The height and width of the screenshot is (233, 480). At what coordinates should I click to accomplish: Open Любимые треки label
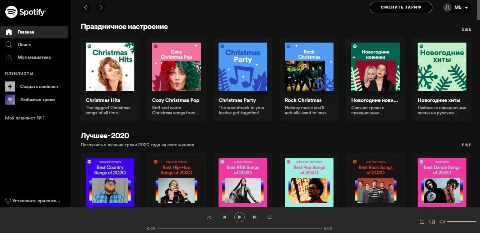tap(37, 100)
